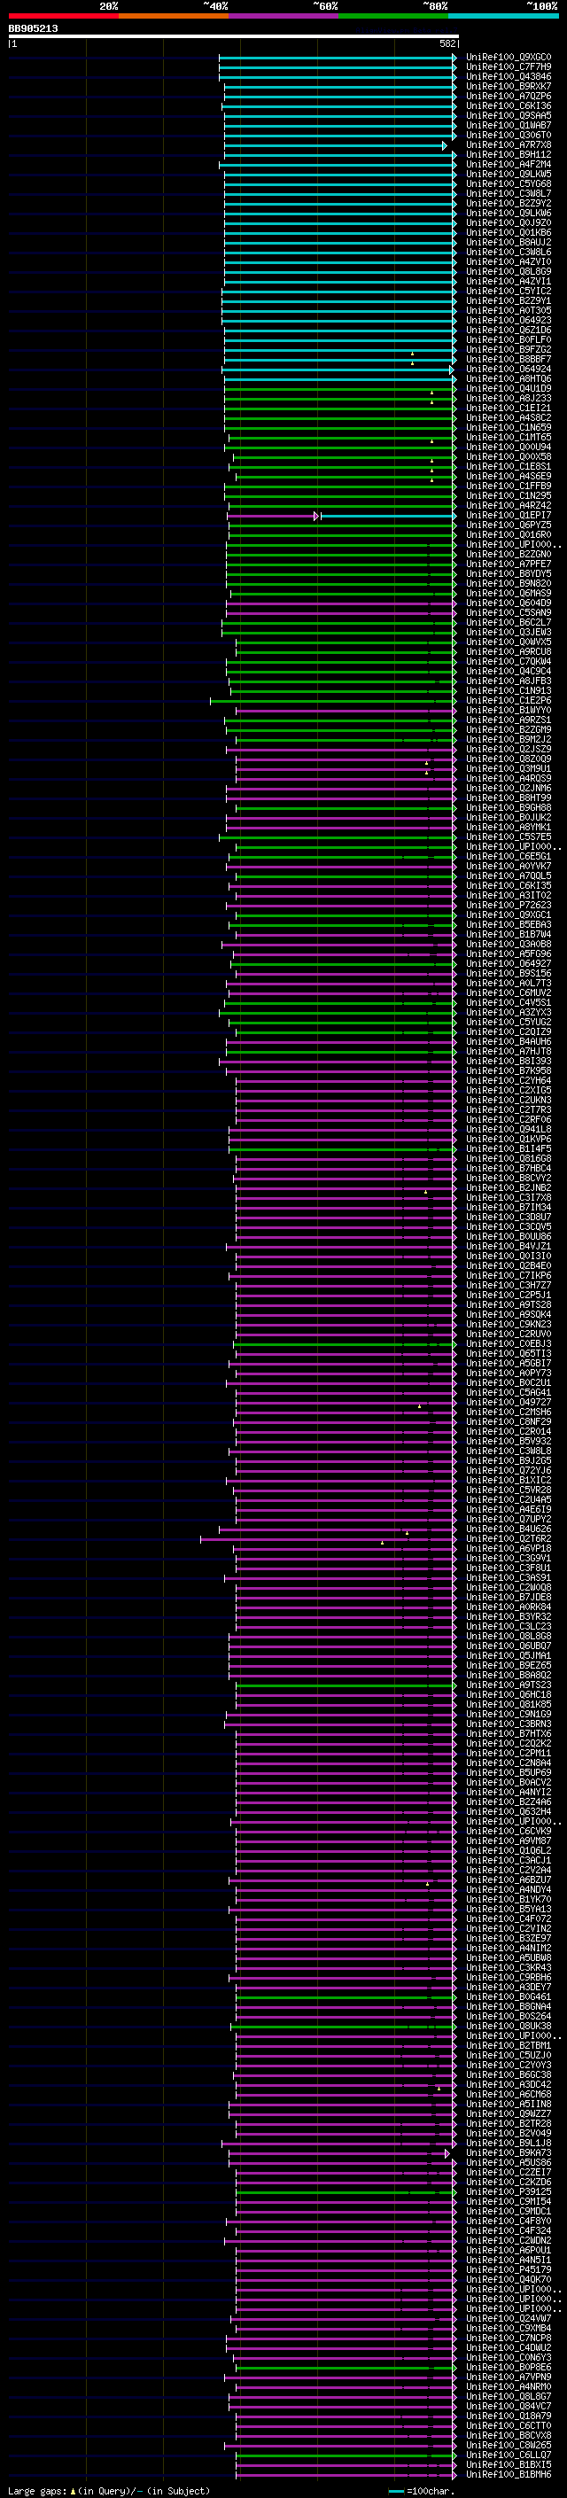Click label UniRef100_C5S7E5
The height and width of the screenshot is (2498, 567).
[x=509, y=837]
